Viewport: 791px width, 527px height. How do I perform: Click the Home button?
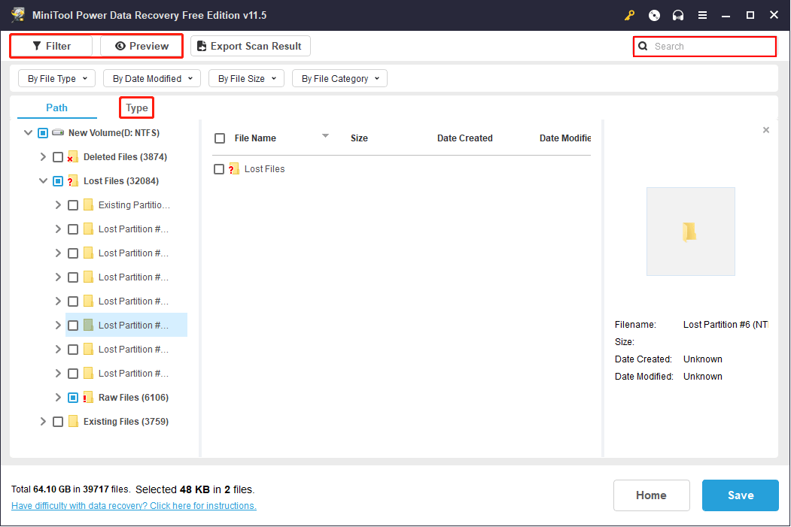click(651, 495)
